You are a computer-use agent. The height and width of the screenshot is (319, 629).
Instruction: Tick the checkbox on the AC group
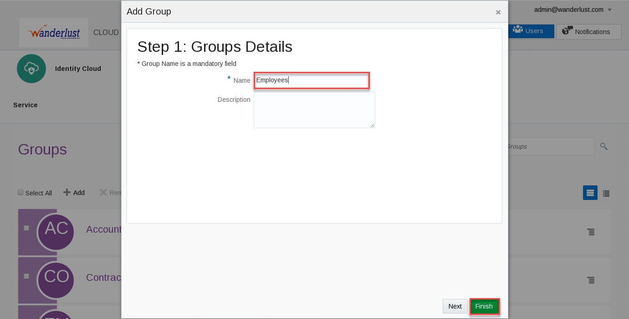pyautogui.click(x=26, y=228)
